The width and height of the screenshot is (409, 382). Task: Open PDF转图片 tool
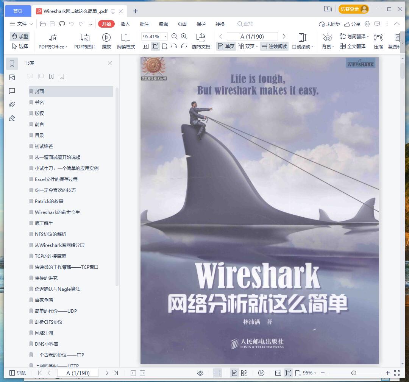pyautogui.click(x=85, y=42)
